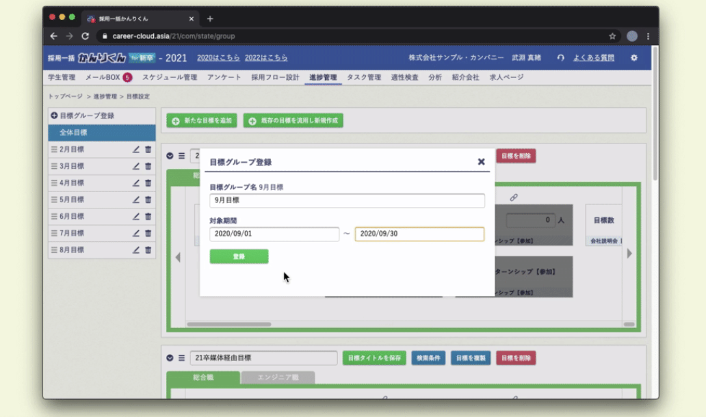Open the settings gear in the header

(x=634, y=57)
